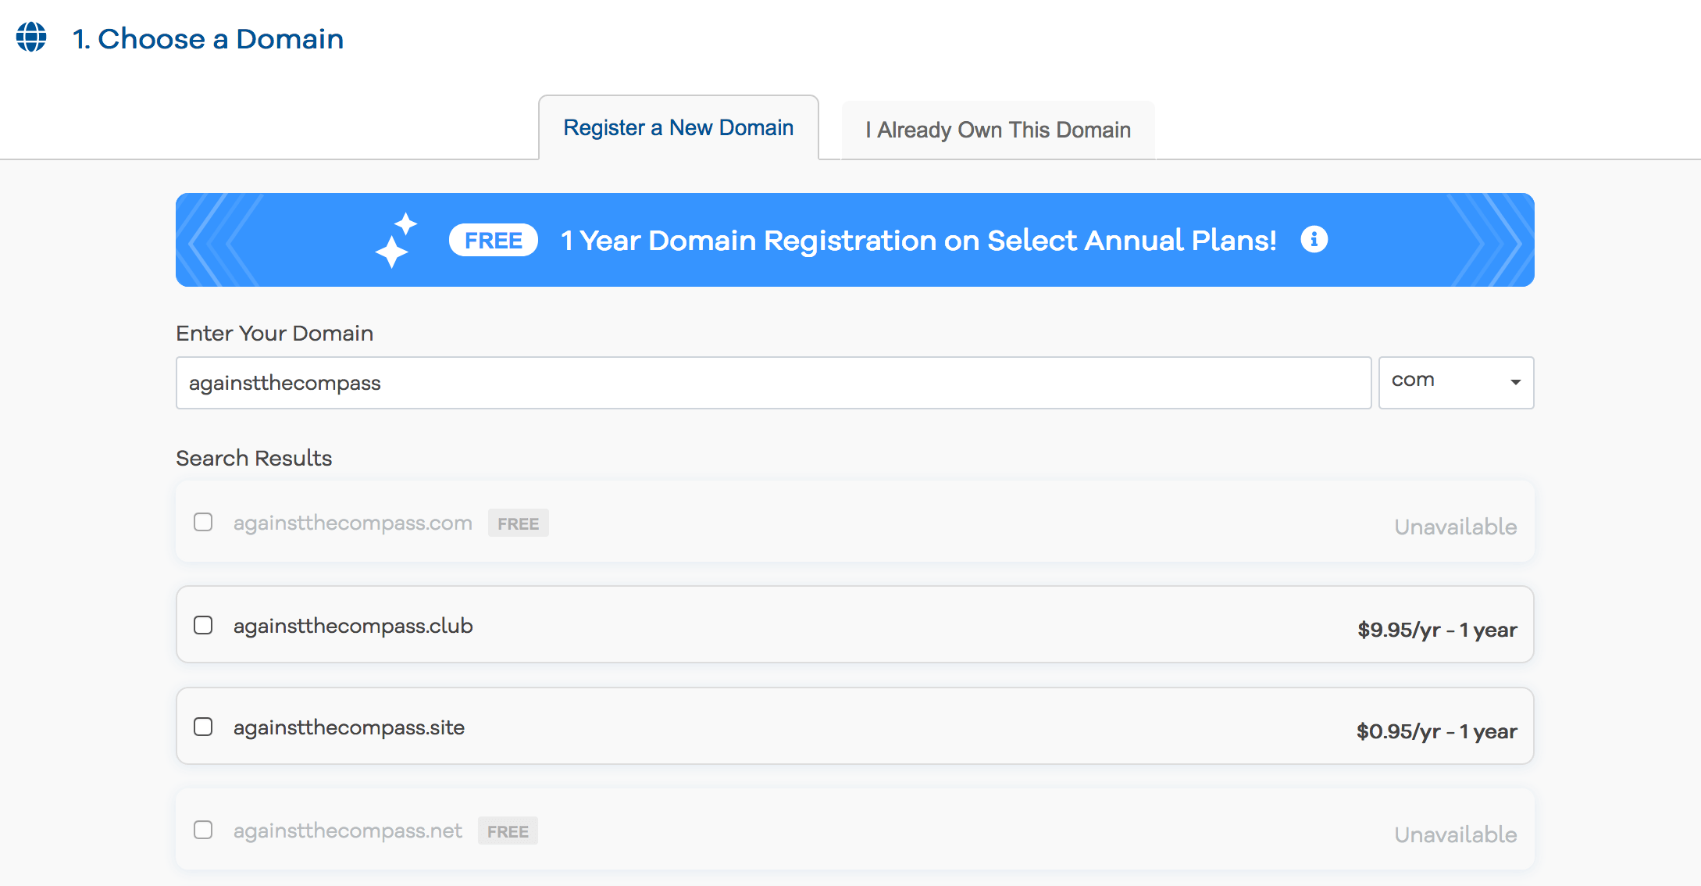Click the globe icon beside Choose a Domain

(31, 37)
